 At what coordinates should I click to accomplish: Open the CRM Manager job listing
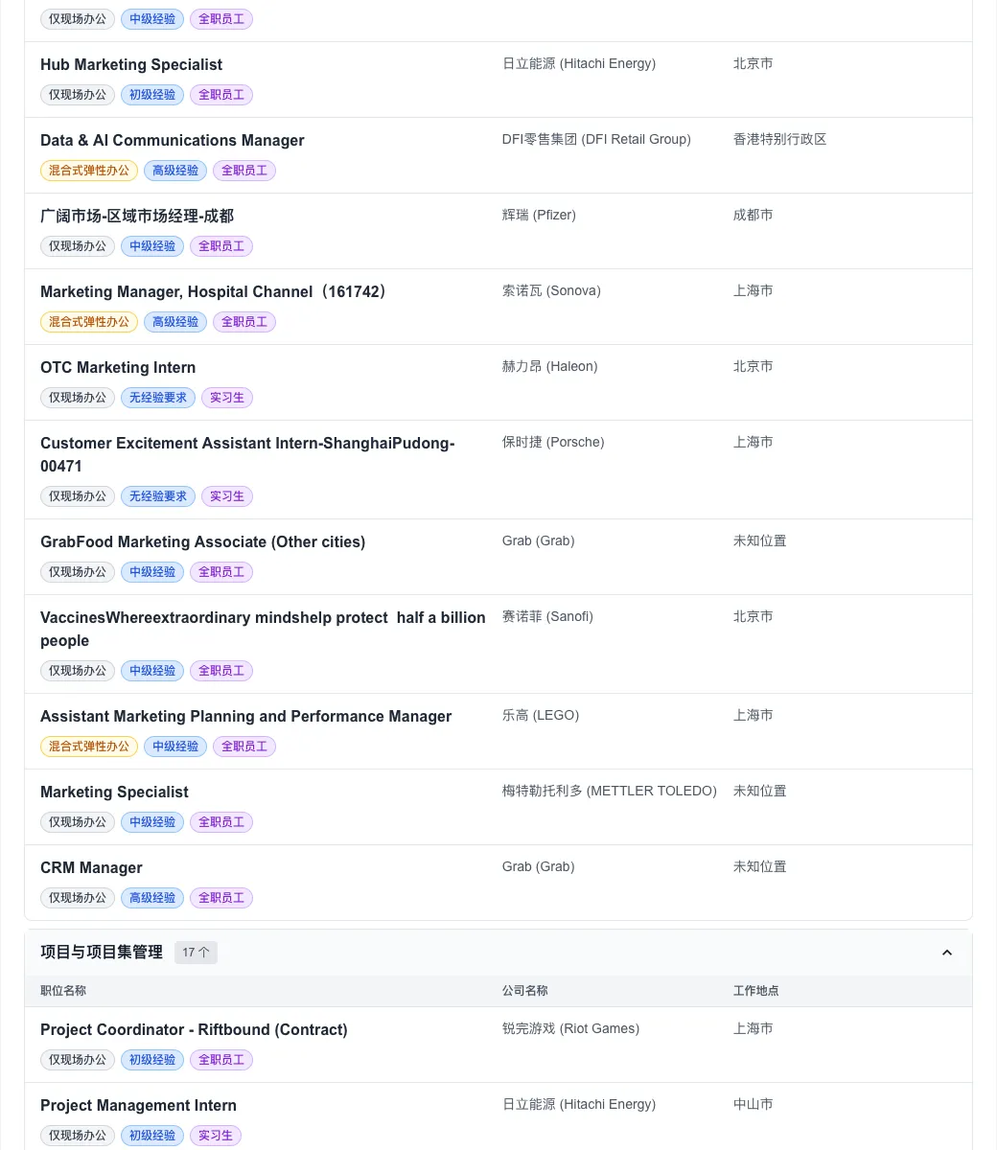pyautogui.click(x=91, y=867)
